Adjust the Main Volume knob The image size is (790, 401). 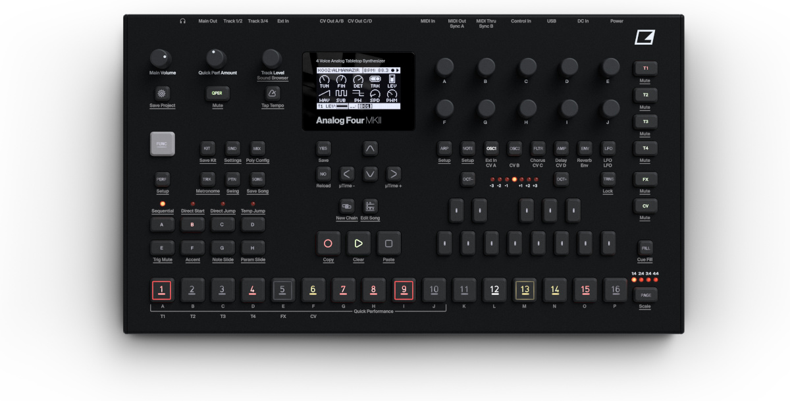click(162, 58)
